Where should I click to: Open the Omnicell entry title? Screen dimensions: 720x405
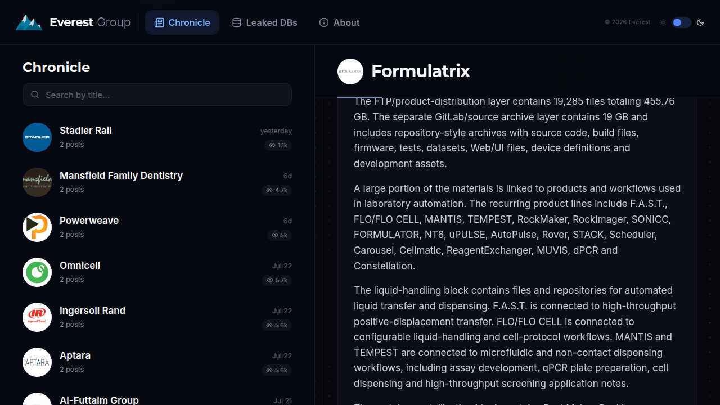tap(80, 265)
